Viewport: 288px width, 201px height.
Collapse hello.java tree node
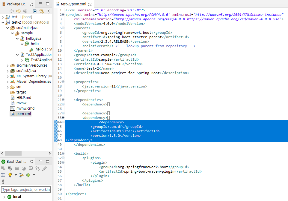point(17,39)
